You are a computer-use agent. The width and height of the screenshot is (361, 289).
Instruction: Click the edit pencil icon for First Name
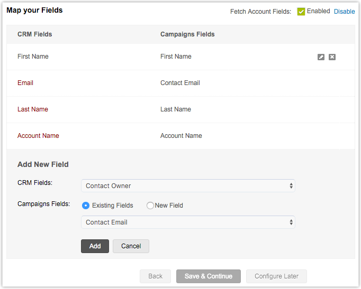[x=321, y=57]
